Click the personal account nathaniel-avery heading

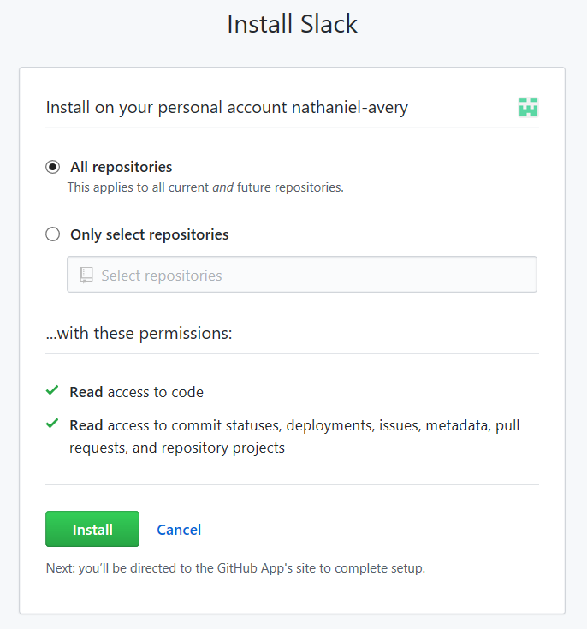point(227,108)
